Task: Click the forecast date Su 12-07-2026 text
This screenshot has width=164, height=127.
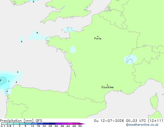Action: 109,121
